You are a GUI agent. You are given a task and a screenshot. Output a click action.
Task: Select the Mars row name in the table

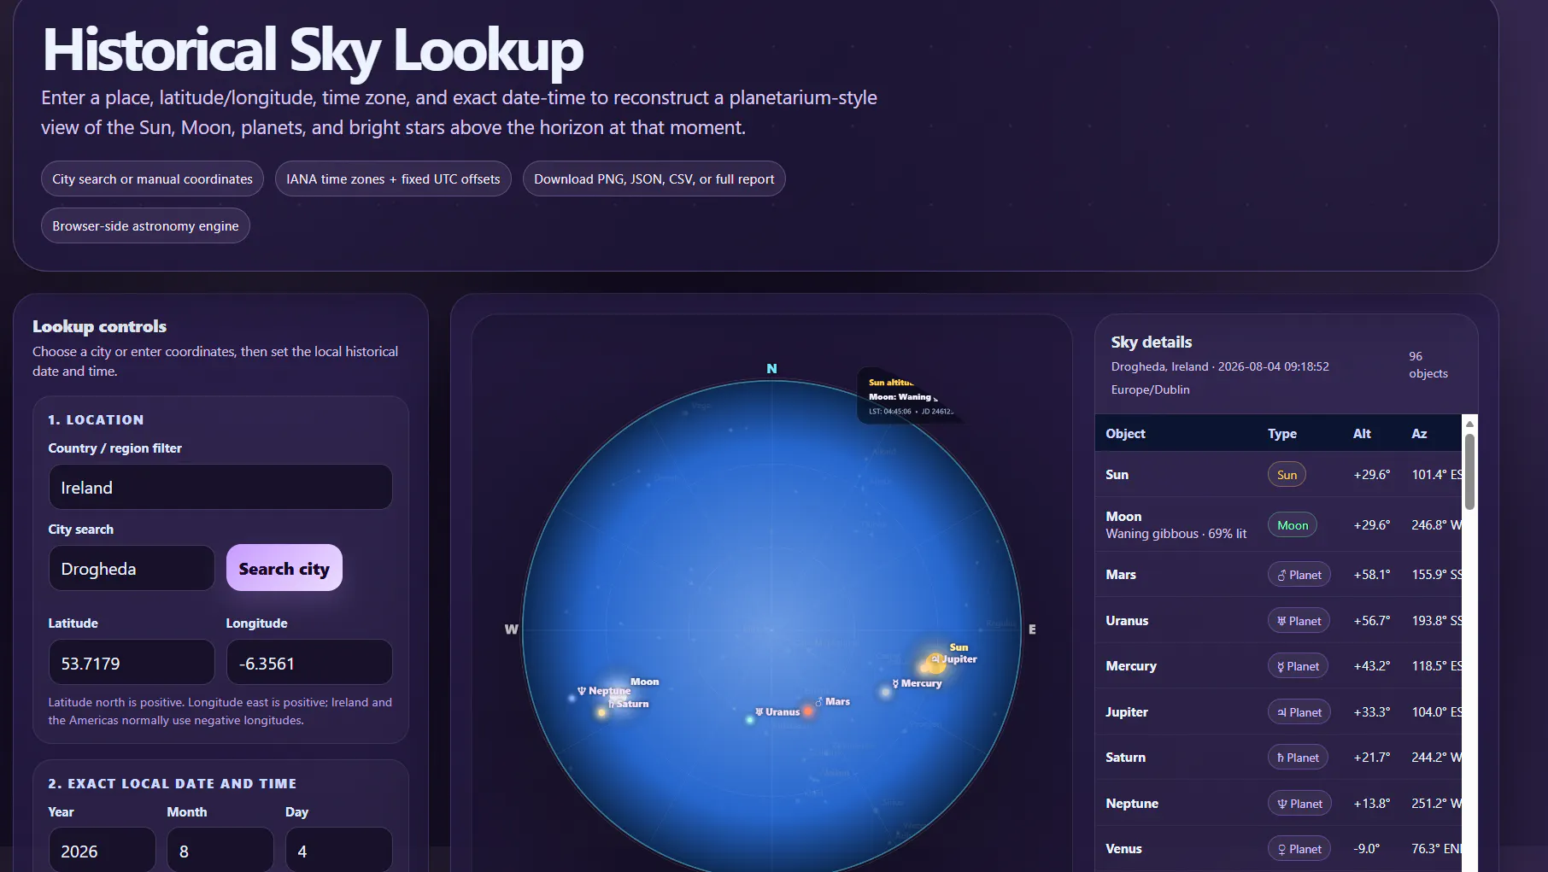(x=1121, y=575)
